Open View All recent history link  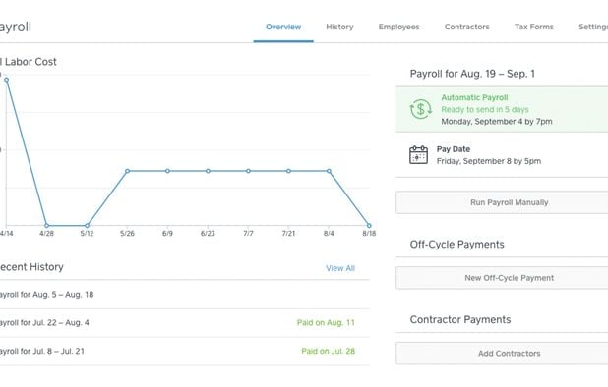pos(340,268)
